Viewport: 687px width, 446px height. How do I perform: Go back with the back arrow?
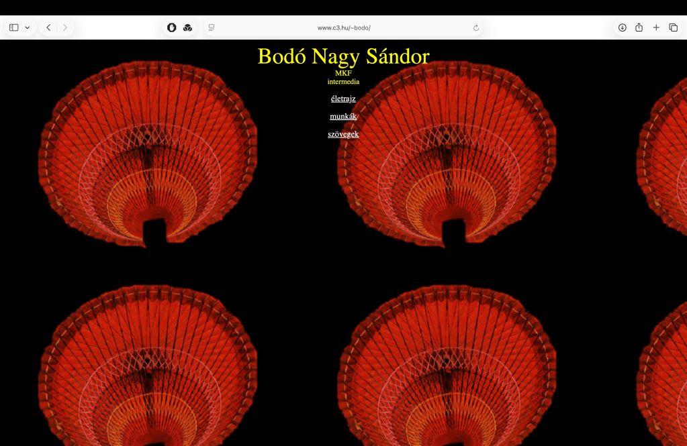(x=48, y=27)
